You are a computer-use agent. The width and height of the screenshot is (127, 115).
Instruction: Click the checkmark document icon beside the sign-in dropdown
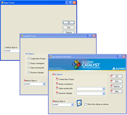pyautogui.click(x=79, y=103)
